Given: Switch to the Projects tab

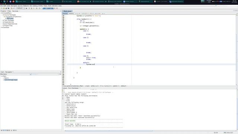Looking at the screenshot, I should click(x=3, y=11).
